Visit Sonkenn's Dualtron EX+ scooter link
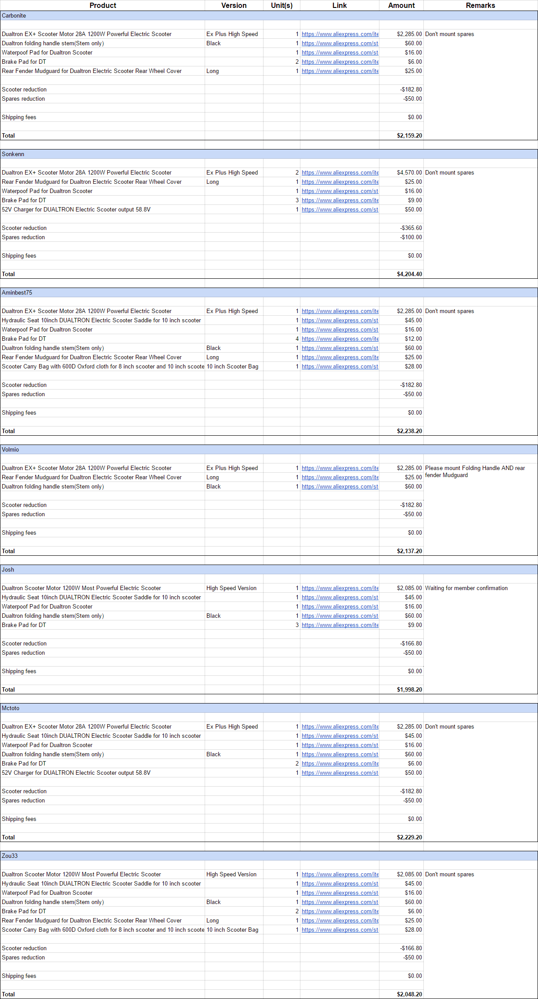 coord(340,173)
